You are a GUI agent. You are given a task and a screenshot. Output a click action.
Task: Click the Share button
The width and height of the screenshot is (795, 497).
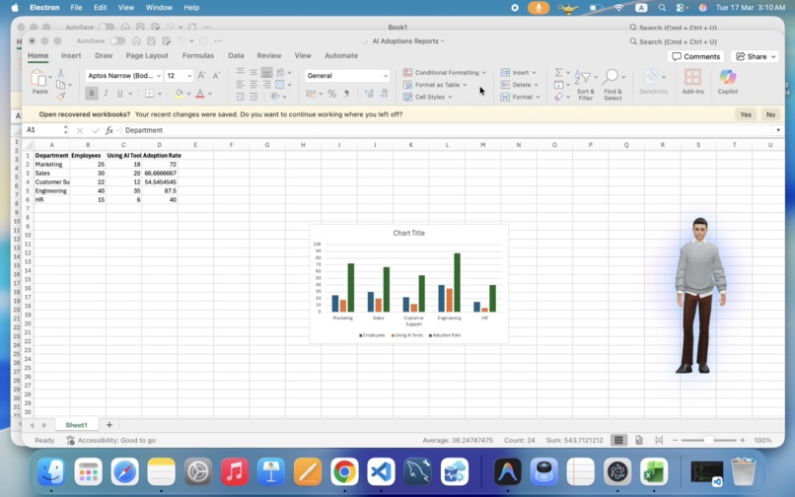point(756,56)
